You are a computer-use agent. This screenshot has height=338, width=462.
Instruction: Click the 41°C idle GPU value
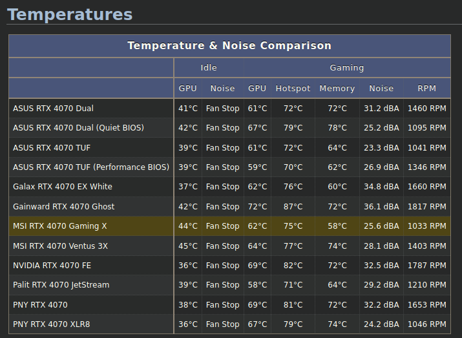click(x=187, y=109)
